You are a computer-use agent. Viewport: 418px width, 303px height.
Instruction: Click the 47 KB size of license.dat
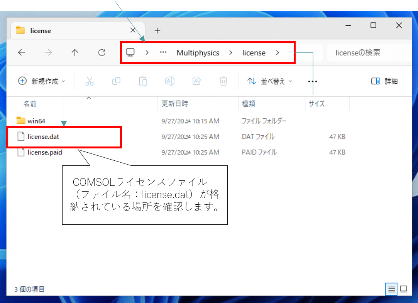(337, 136)
